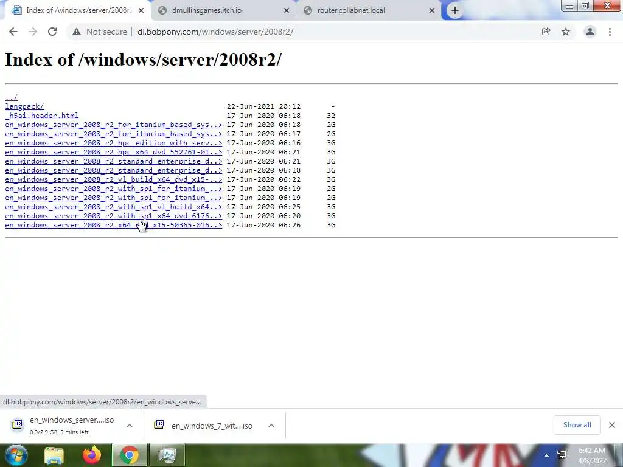Click the forward navigation arrow
This screenshot has height=467, width=623.
coord(33,32)
